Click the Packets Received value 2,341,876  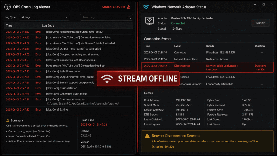[248, 115]
